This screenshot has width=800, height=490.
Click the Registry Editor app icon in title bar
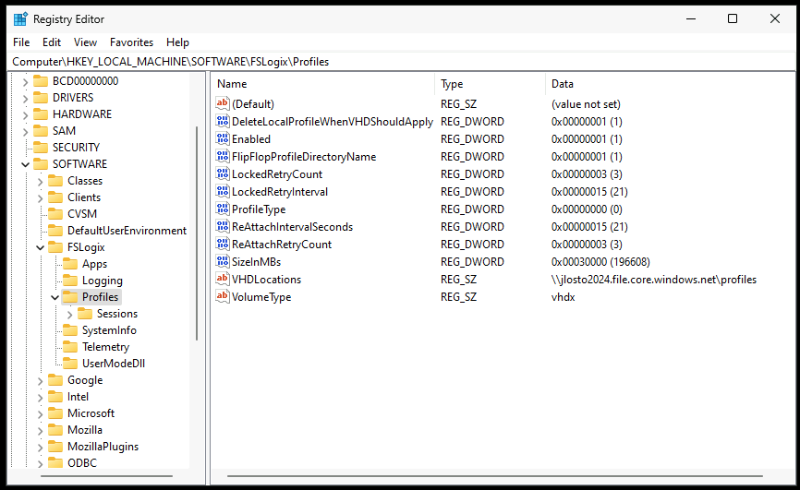20,19
